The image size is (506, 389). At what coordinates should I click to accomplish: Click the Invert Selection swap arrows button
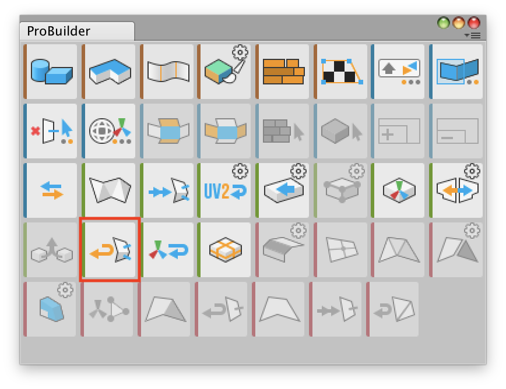click(x=50, y=190)
